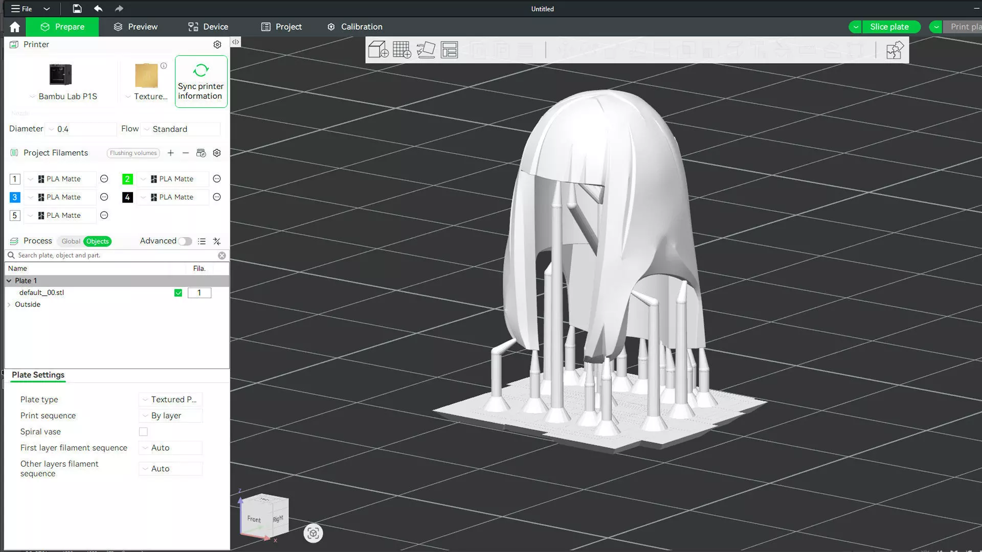Screen dimensions: 982x552
Task: Open filament 2 PLA Matte dropdown
Action: [x=173, y=179]
